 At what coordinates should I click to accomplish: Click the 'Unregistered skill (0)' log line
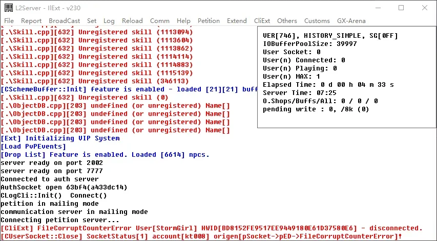click(85, 98)
